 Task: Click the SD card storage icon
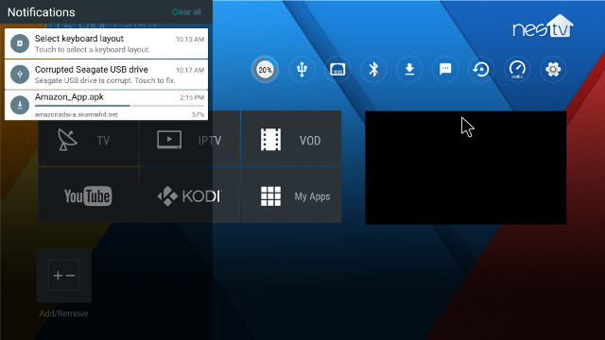pos(337,69)
